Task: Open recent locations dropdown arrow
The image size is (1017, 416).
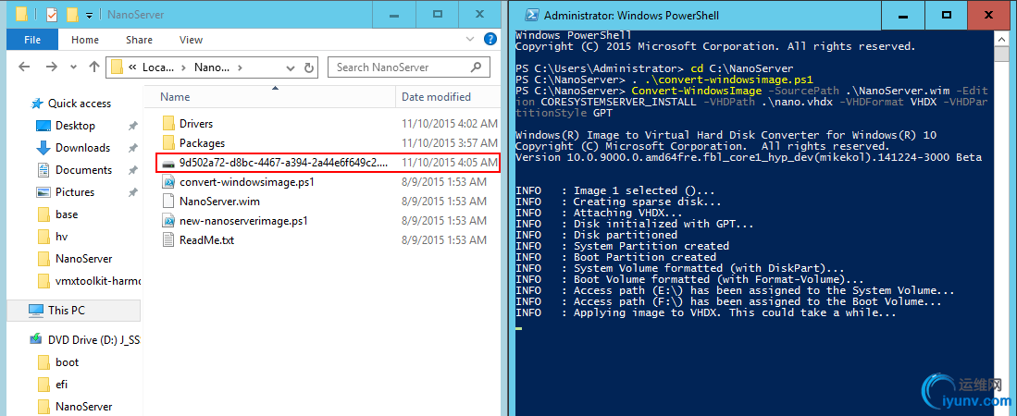Action: [x=73, y=67]
